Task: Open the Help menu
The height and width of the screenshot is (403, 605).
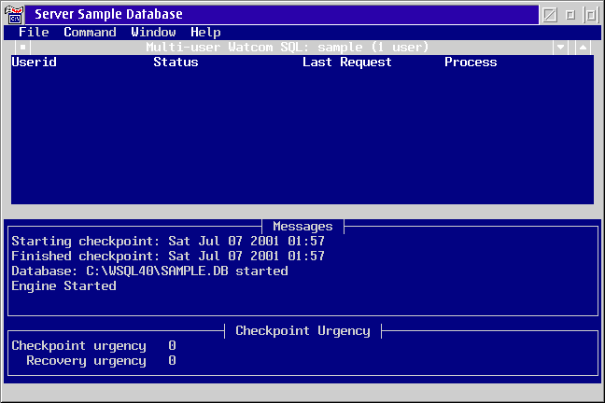Action: point(205,32)
